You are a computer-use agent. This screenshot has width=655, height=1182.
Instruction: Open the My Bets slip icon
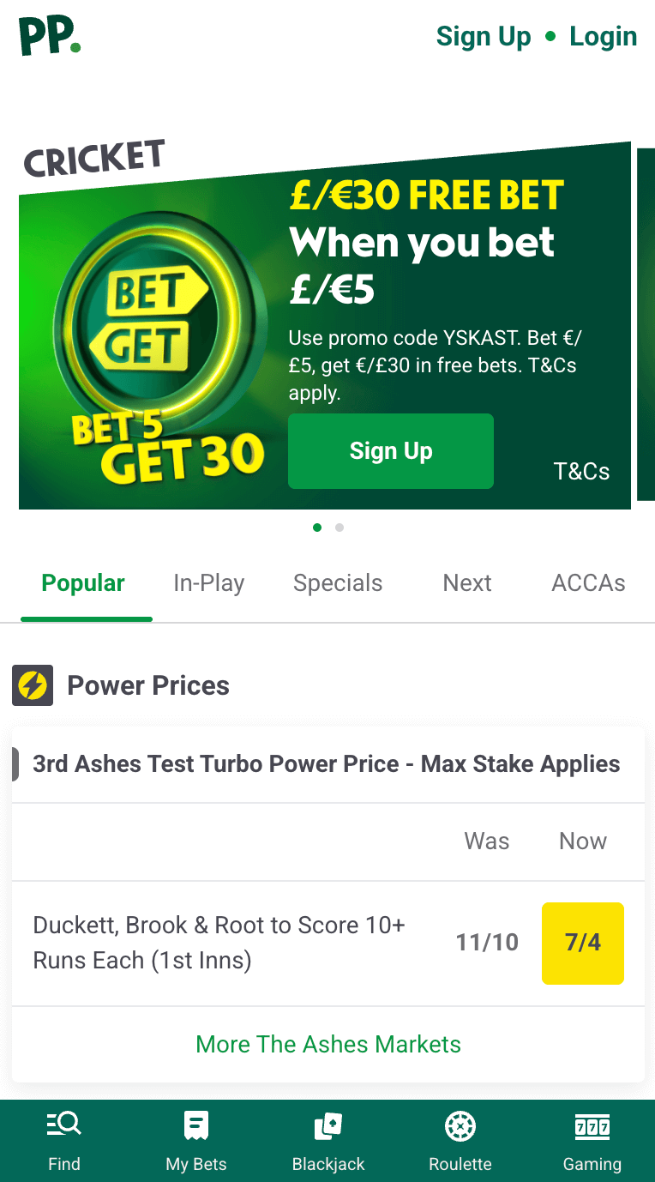coord(196,1125)
